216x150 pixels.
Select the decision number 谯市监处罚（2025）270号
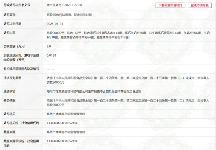point(65,5)
